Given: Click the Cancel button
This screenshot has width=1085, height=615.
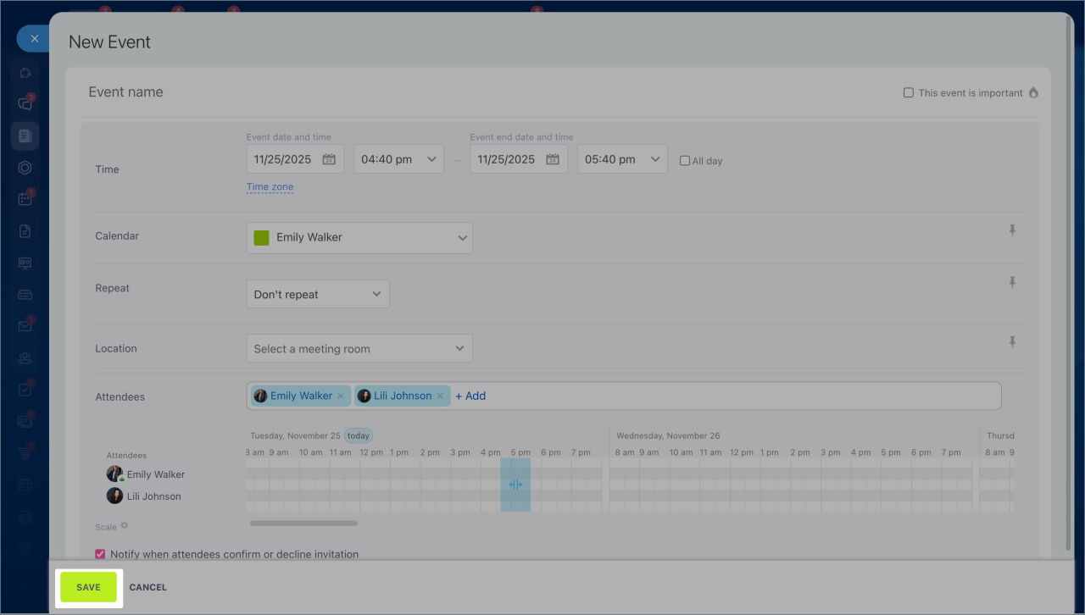Looking at the screenshot, I should click(148, 587).
